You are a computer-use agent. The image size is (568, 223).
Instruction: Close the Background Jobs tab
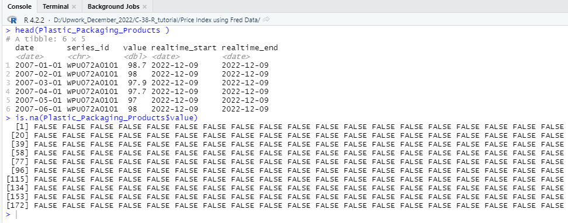[x=144, y=6]
